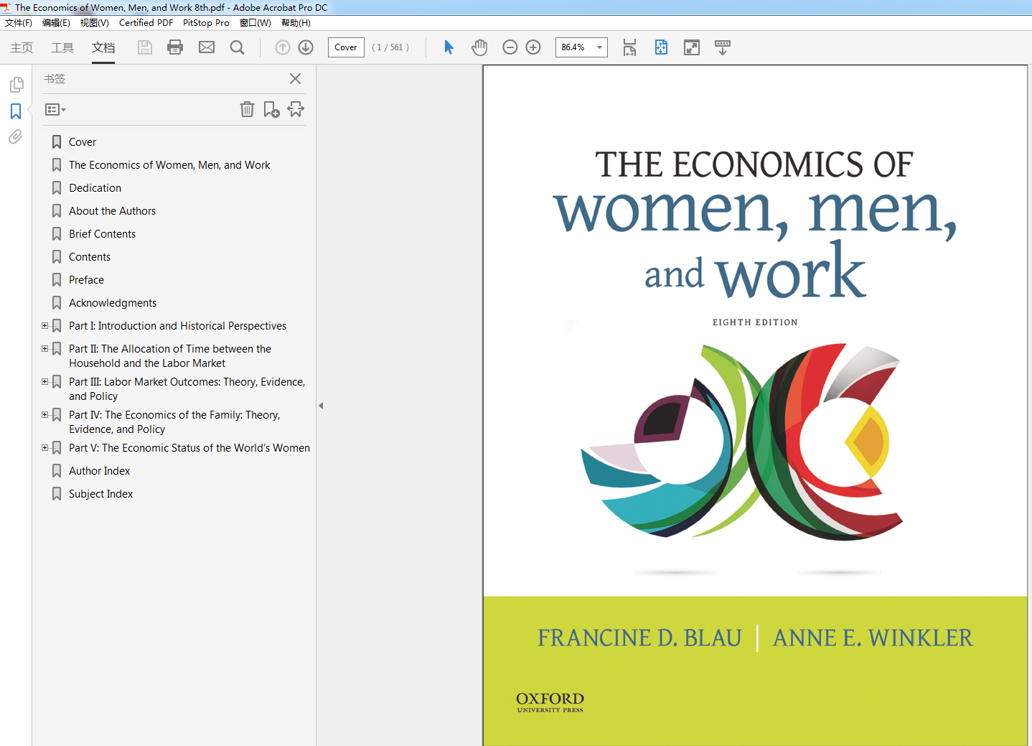Expand Part II: Allocation of Time bookmark
Image resolution: width=1032 pixels, height=746 pixels.
[44, 349]
